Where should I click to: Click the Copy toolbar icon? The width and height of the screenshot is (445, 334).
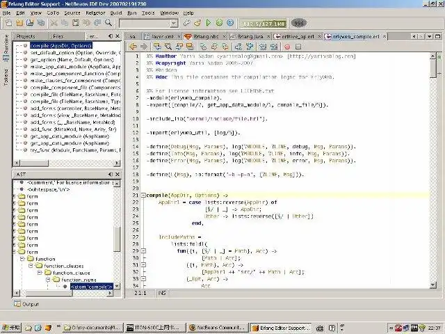point(65,23)
